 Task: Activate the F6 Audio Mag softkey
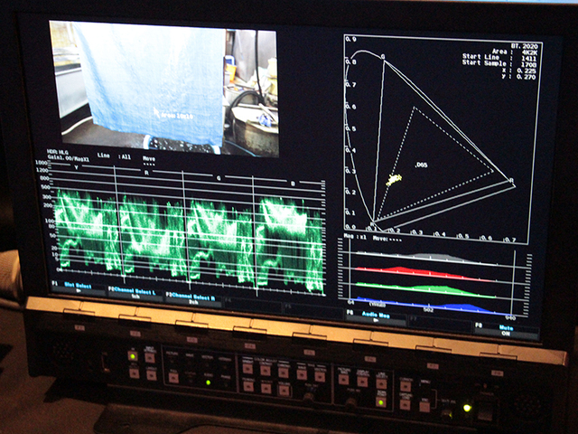(376, 317)
